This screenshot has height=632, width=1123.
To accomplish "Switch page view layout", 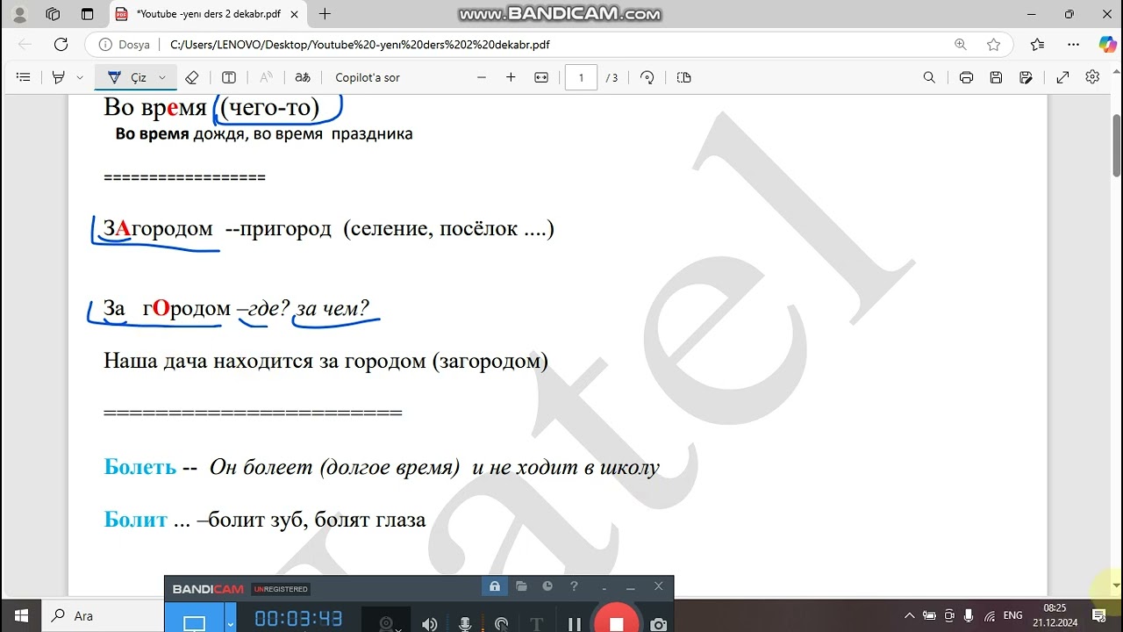I will point(684,77).
